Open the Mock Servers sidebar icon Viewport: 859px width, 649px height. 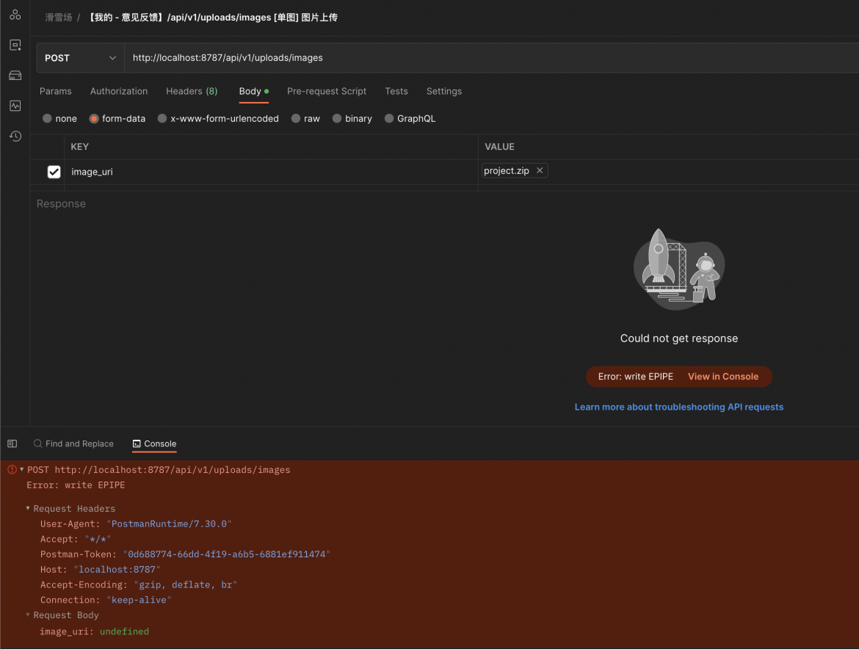coord(15,75)
